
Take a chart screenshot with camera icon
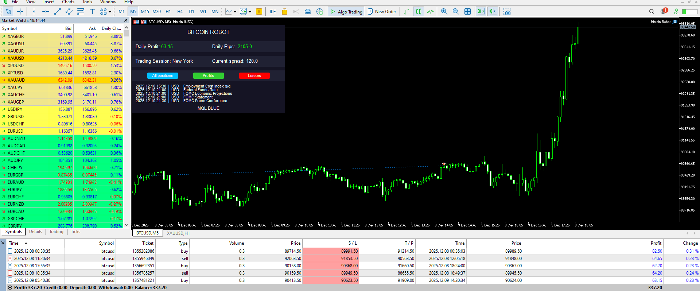(507, 12)
